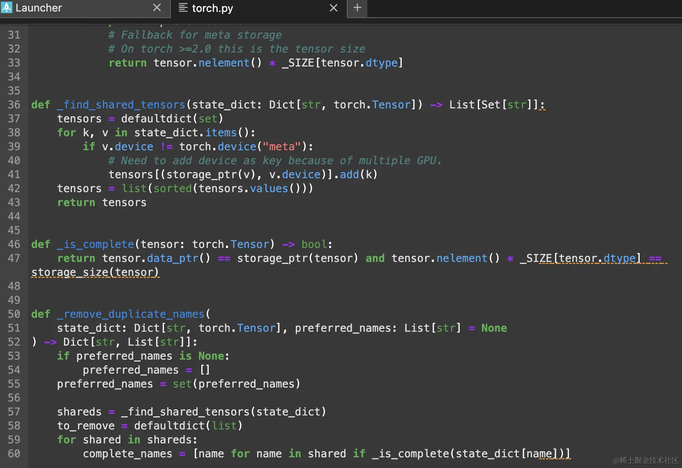This screenshot has width=682, height=468.
Task: Click "data_ptr" on line 47
Action: point(173,258)
